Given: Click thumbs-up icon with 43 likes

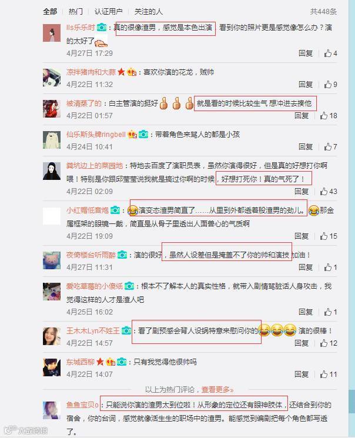Looking at the screenshot, I should click(324, 191).
